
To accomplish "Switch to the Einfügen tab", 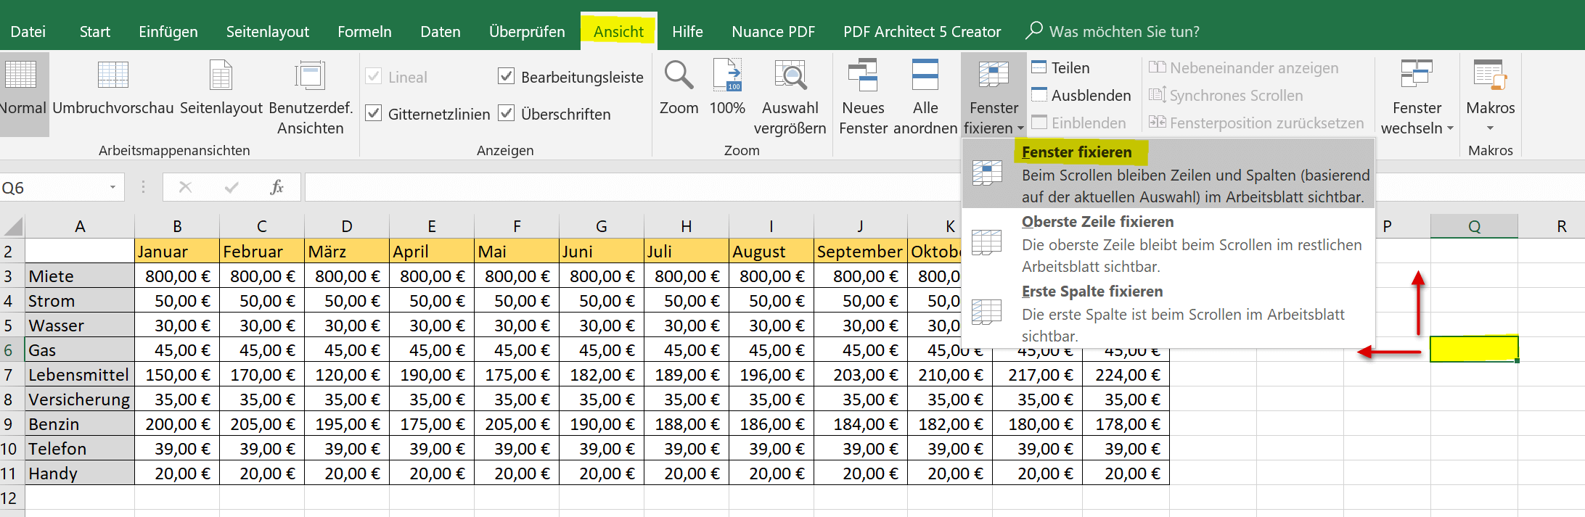I will tap(168, 32).
